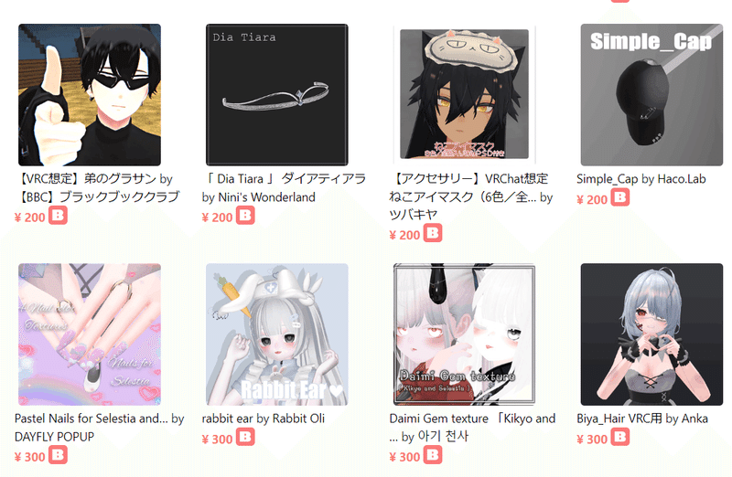732x477 pixels.
Task: Open 'Simple_Cap by Haco.Lab' title link
Action: point(641,179)
